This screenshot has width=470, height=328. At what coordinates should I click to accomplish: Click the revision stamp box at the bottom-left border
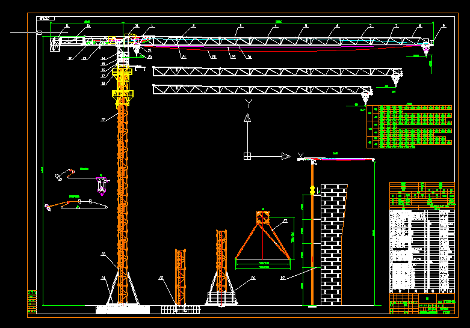coord(32,302)
